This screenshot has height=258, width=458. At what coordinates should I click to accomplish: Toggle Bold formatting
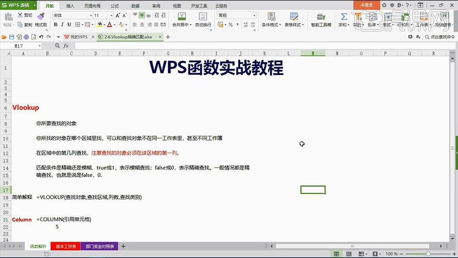(55, 25)
